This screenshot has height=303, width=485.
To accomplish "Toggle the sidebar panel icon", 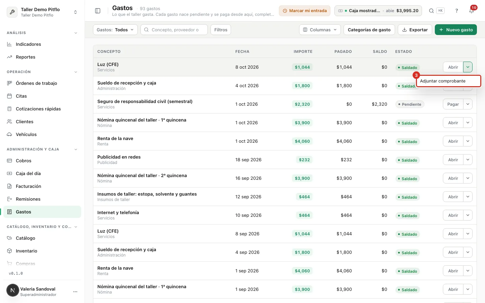I will [x=98, y=11].
